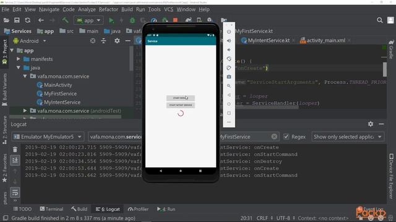Toggle the Regex checkbox

tap(286, 136)
